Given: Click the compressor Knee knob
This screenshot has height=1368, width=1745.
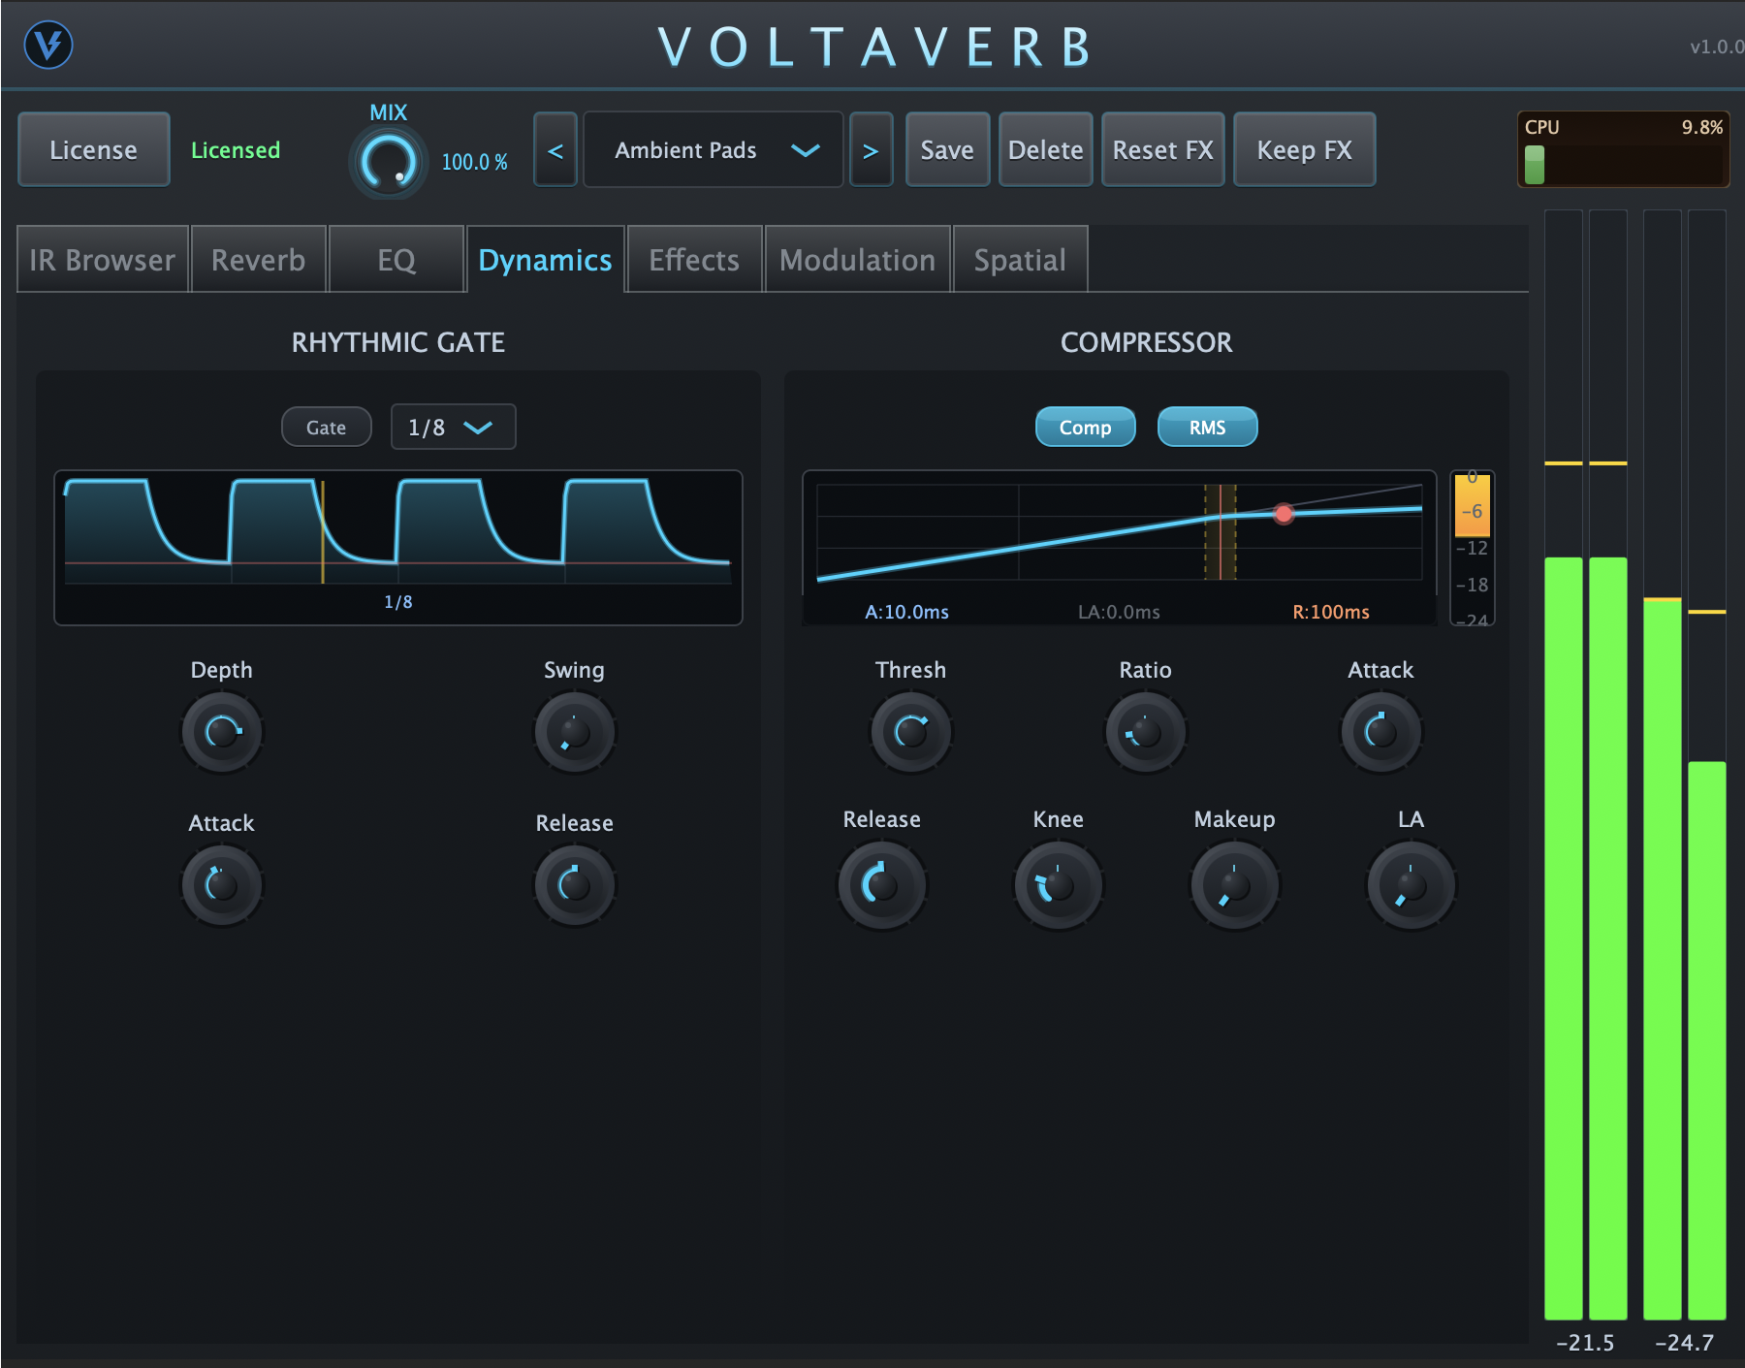Looking at the screenshot, I should [1059, 885].
